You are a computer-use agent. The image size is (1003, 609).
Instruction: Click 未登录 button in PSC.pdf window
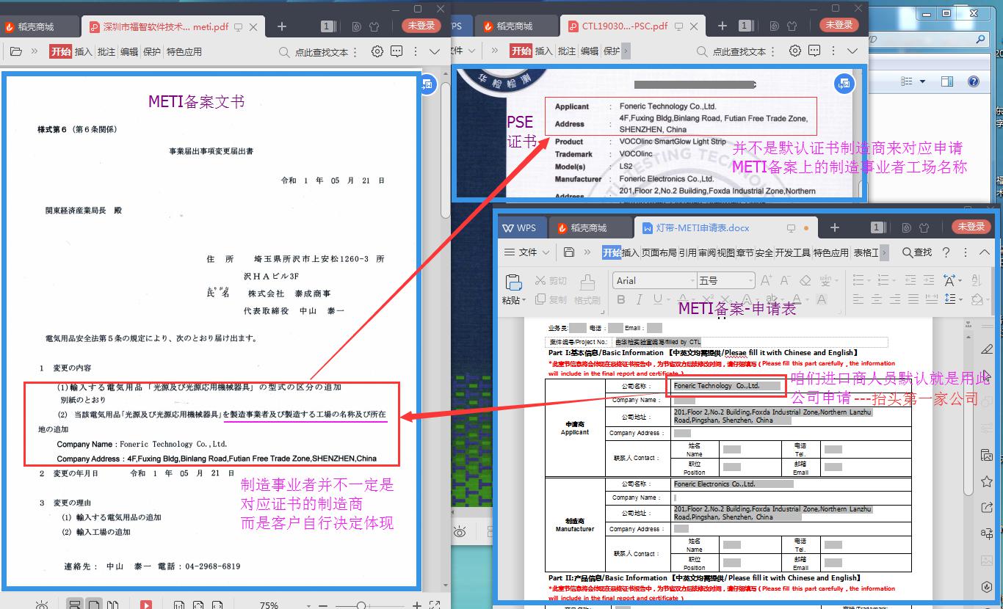[x=839, y=25]
